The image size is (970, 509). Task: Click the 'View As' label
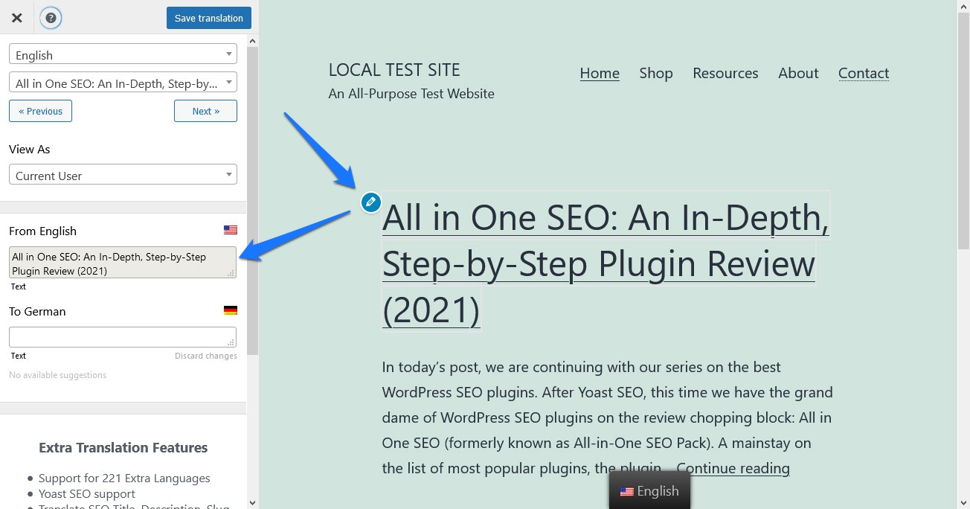[x=30, y=149]
